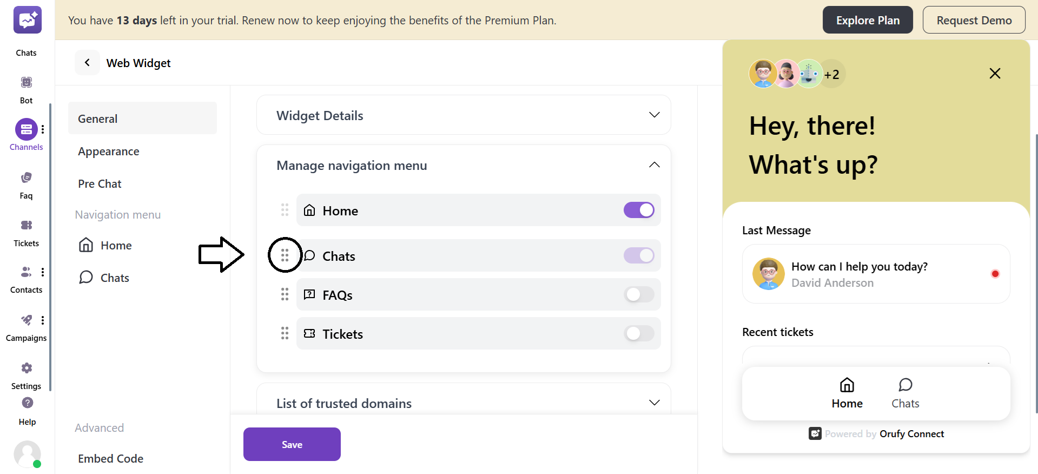
Task: Open Settings gear in sidebar
Action: click(x=27, y=368)
